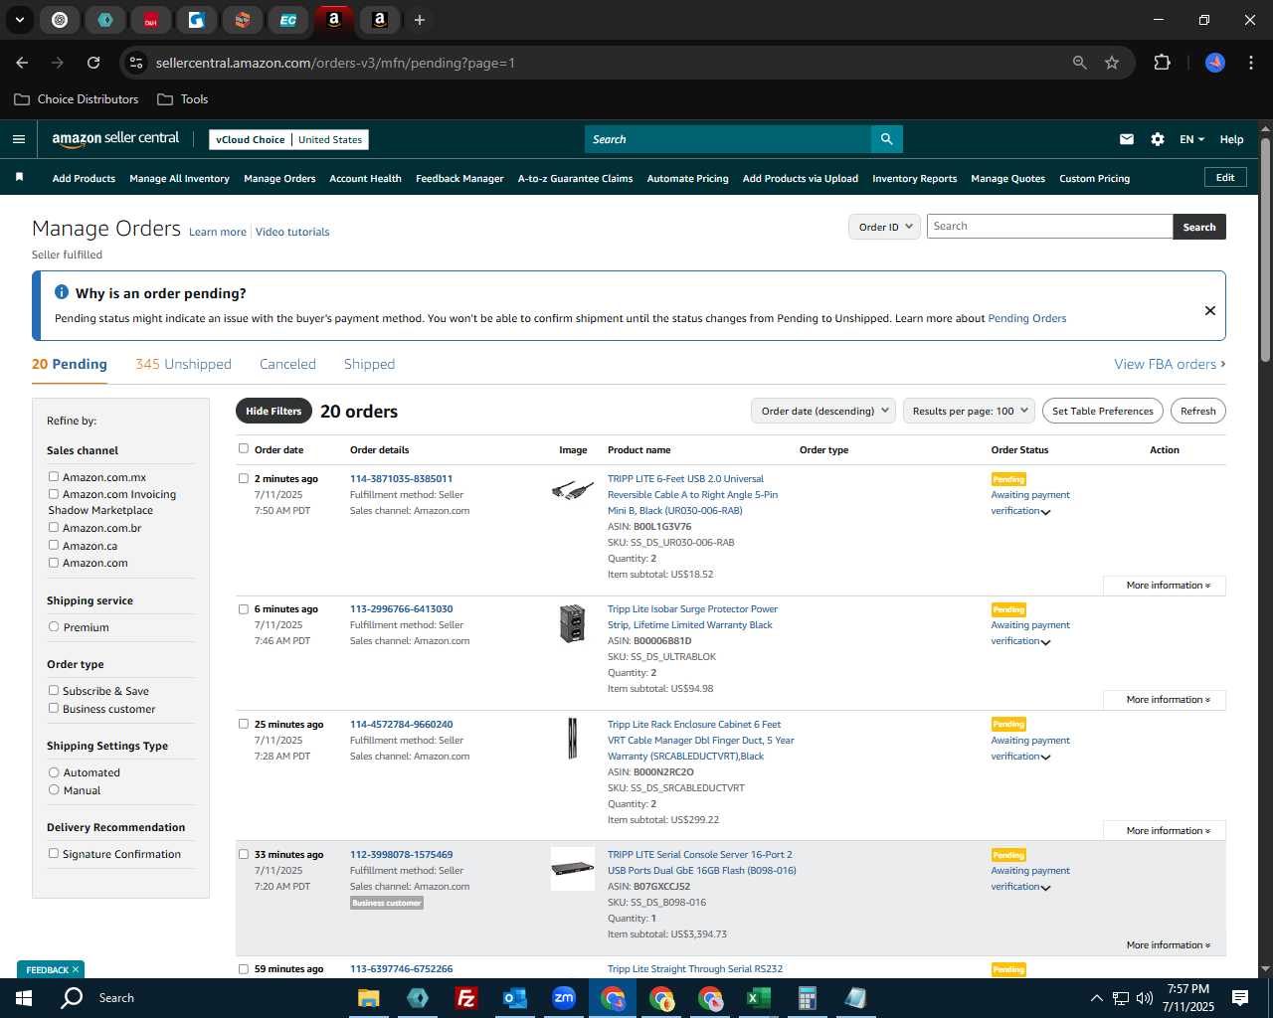Open the Order date (descending) sort dropdown
This screenshot has height=1018, width=1273.
point(823,411)
